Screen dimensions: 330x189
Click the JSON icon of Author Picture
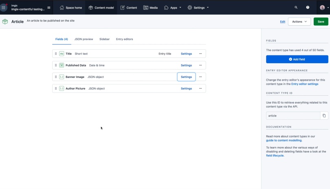[x=62, y=88]
